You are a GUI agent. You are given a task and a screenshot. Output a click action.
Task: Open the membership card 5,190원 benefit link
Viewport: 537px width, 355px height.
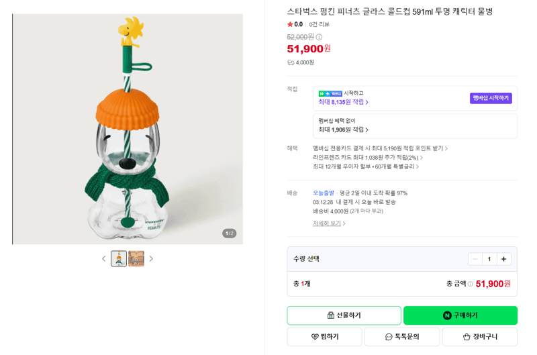[380, 148]
